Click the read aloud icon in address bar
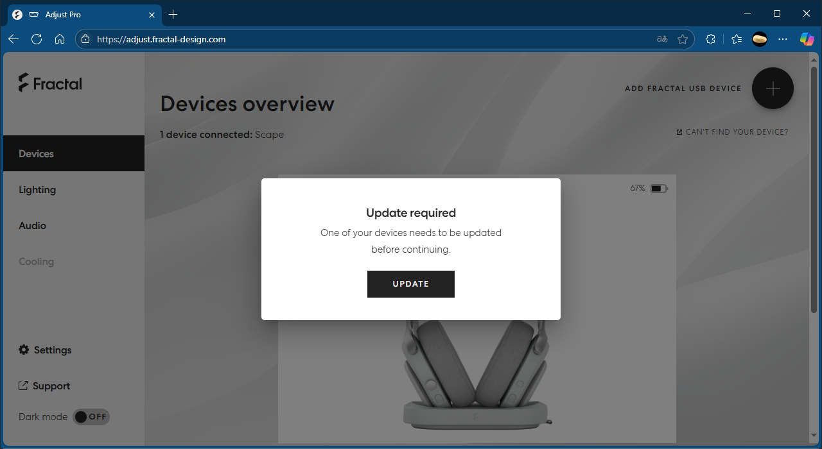This screenshot has height=449, width=822. 662,39
